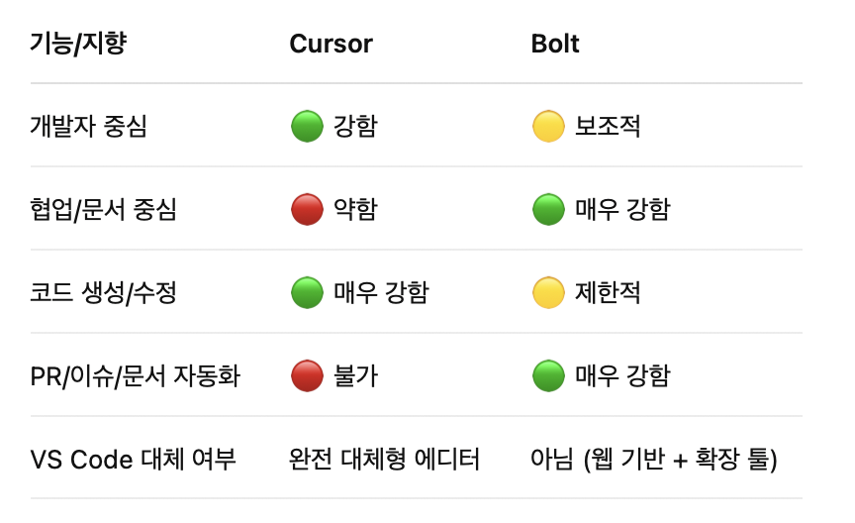Image resolution: width=855 pixels, height=523 pixels.
Task: Click the yellow circle beside 보조적
Action: click(x=548, y=126)
